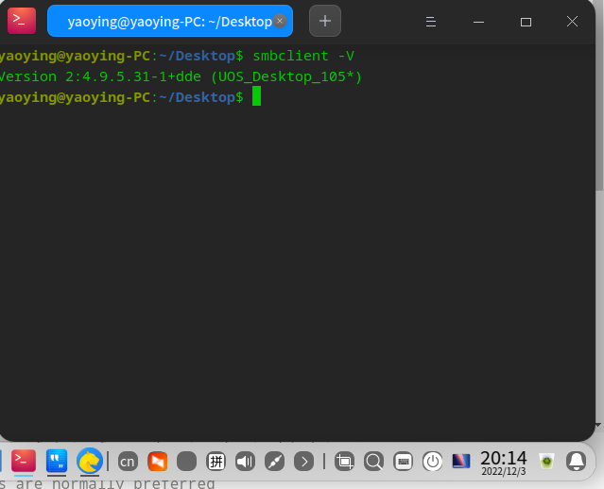604x489 pixels.
Task: Open the blue quote-mark app in dock
Action: coord(57,461)
